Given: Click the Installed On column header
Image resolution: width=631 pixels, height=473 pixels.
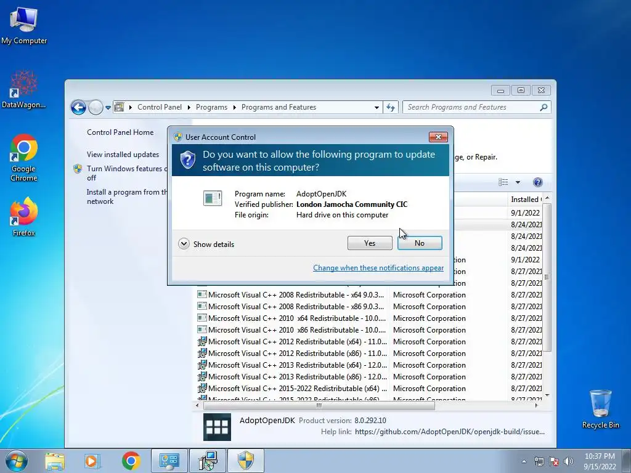Looking at the screenshot, I should point(525,199).
